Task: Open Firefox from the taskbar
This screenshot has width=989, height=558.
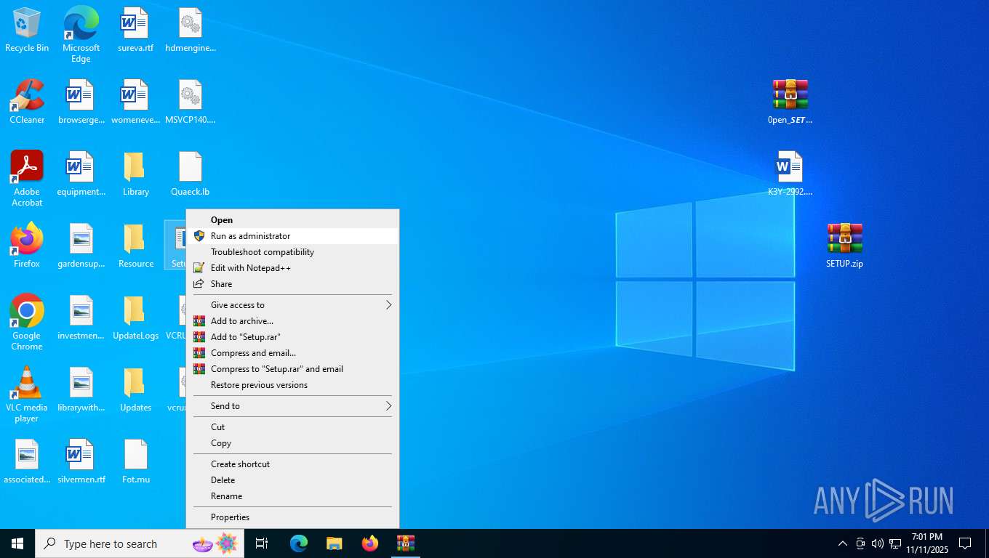Action: pos(370,543)
